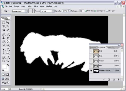Hide the New Channel eye icon
Image resolution: width=126 pixels, height=91 pixels.
[x=91, y=70]
